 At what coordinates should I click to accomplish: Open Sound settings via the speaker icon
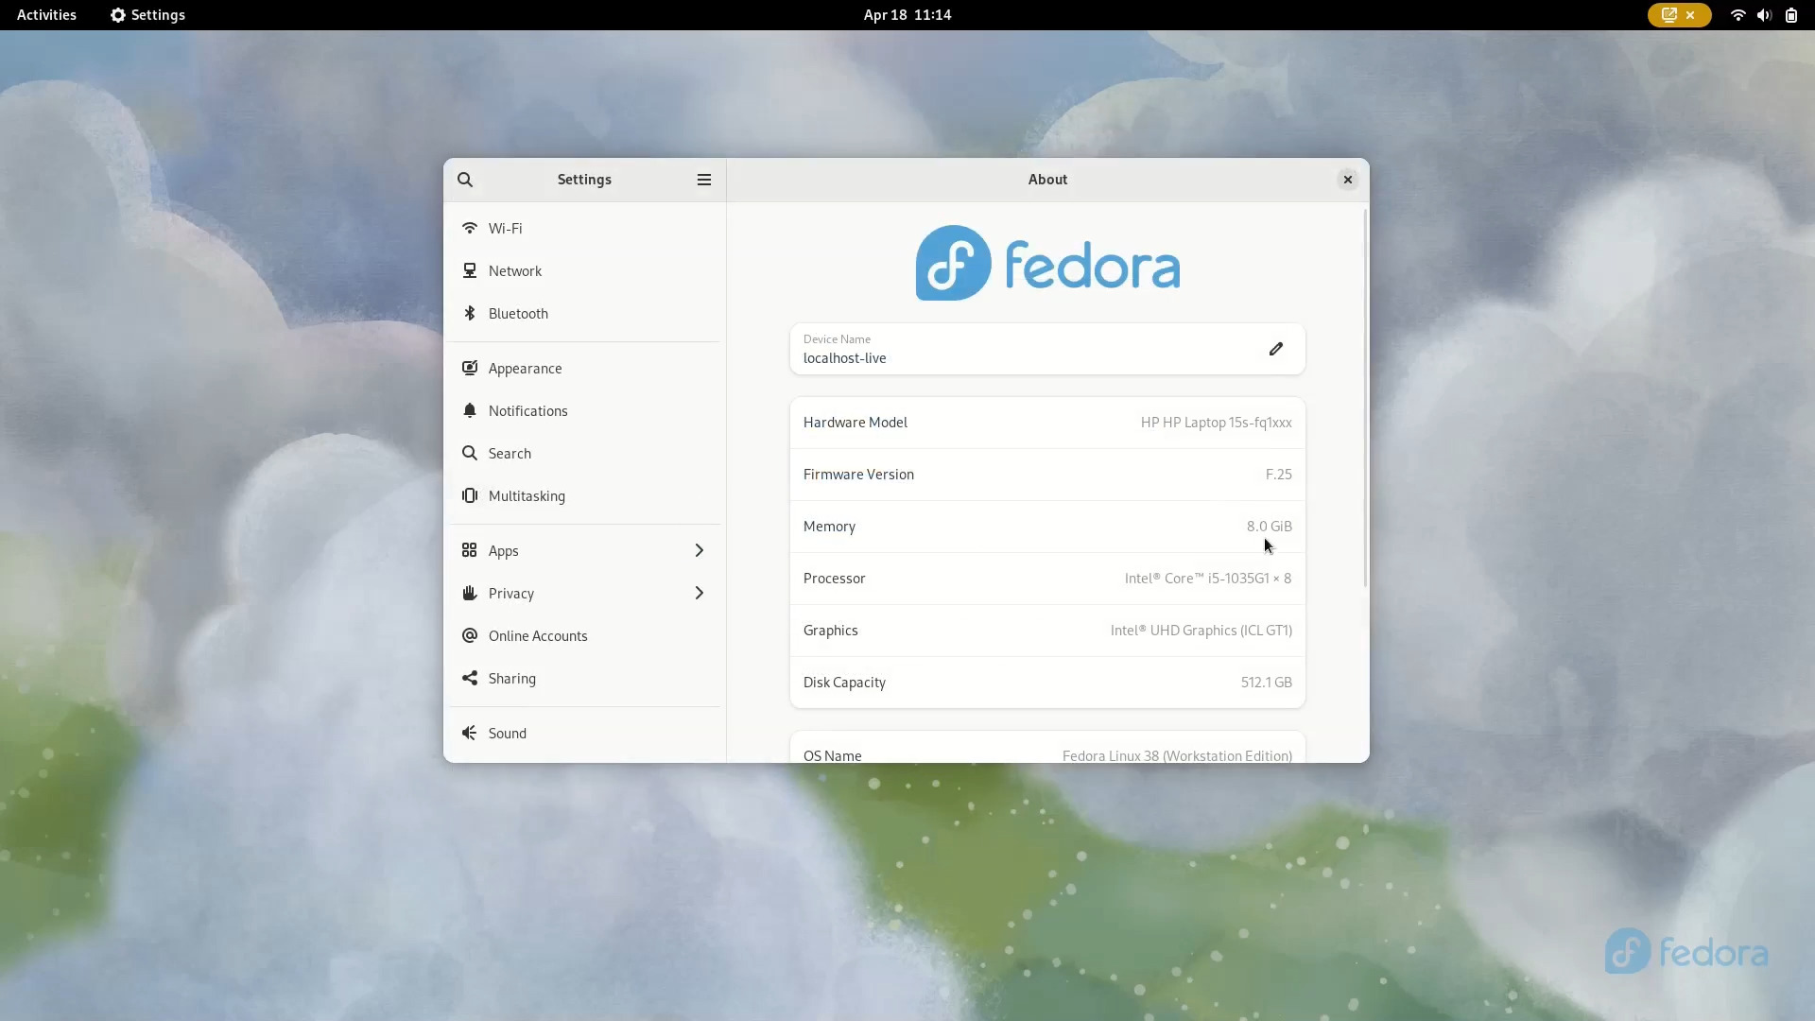click(470, 733)
